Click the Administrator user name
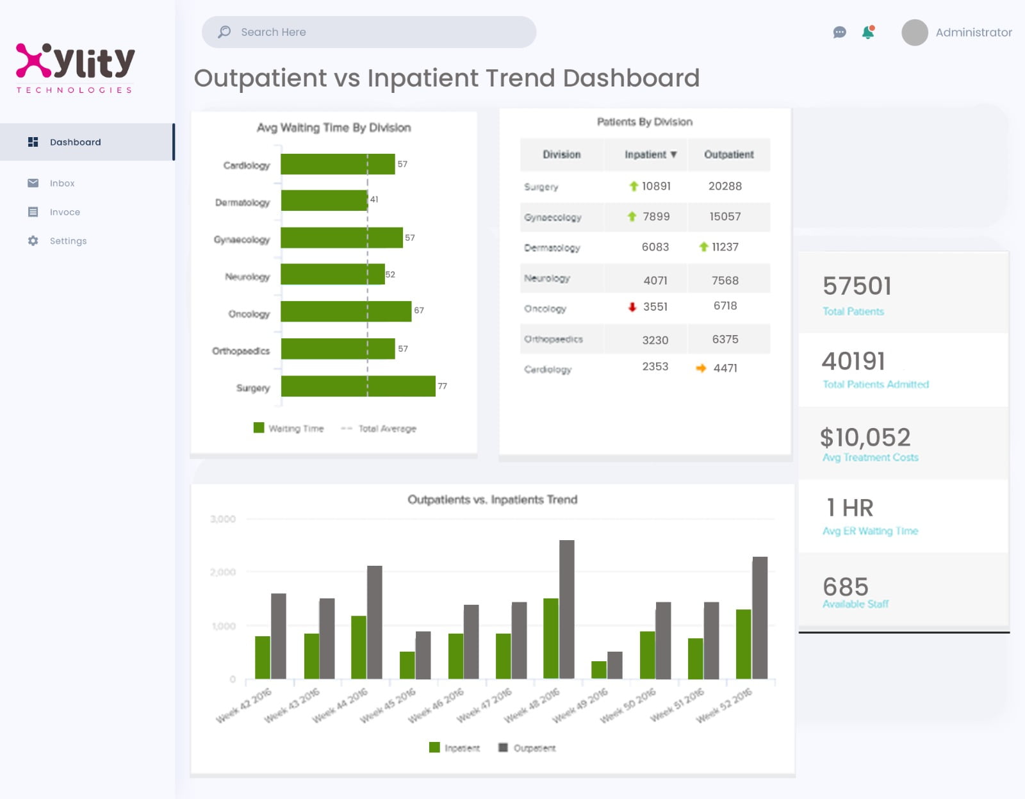Image resolution: width=1025 pixels, height=799 pixels. point(974,32)
